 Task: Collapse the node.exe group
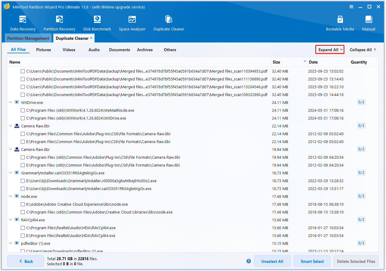coord(11,196)
